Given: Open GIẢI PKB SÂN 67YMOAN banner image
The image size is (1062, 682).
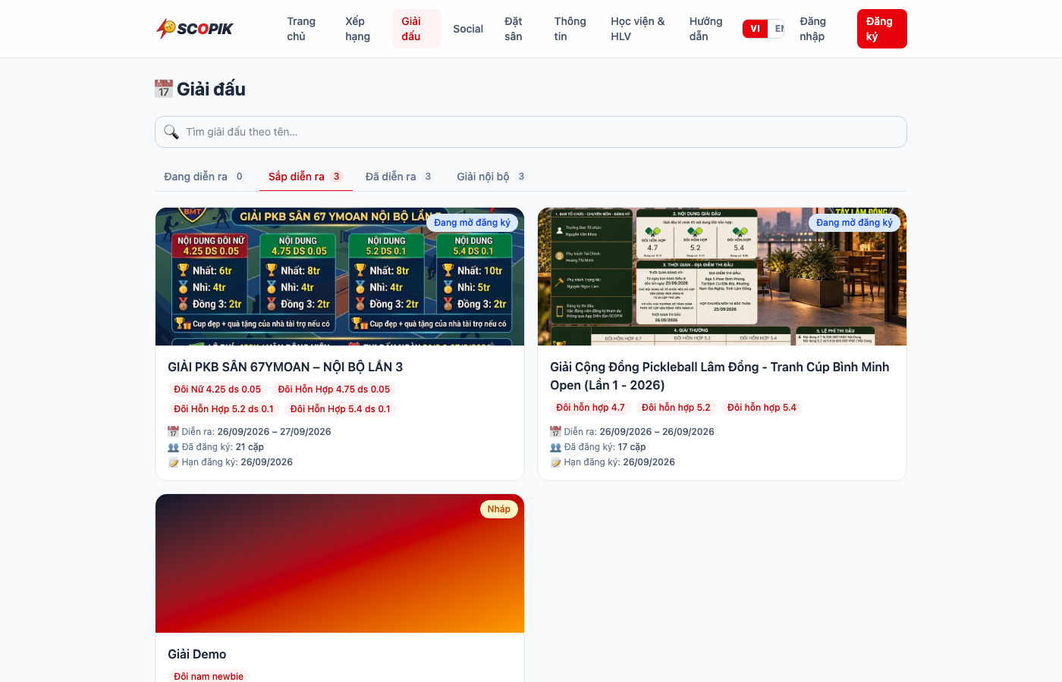Looking at the screenshot, I should [340, 277].
